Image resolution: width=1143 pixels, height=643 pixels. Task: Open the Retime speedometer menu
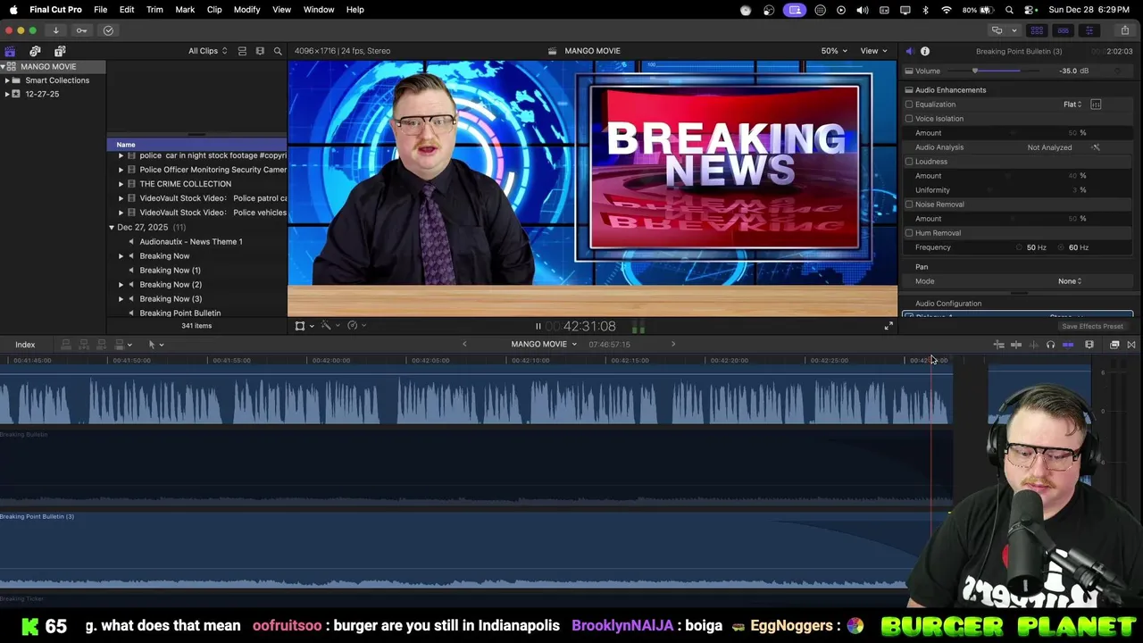355,326
